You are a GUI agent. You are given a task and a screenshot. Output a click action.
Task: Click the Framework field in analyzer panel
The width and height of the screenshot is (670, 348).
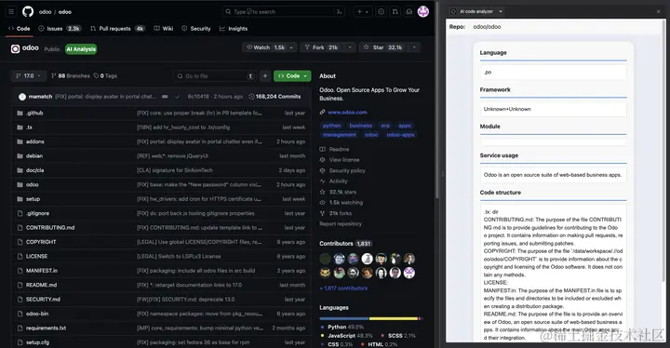click(x=554, y=109)
